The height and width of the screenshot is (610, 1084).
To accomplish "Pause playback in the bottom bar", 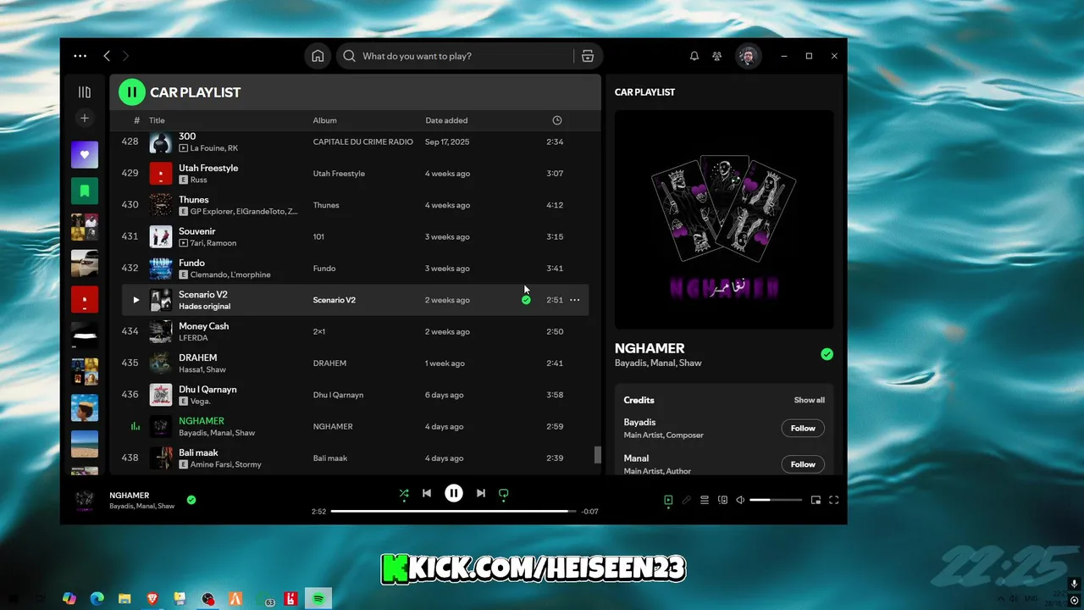I will pyautogui.click(x=454, y=493).
